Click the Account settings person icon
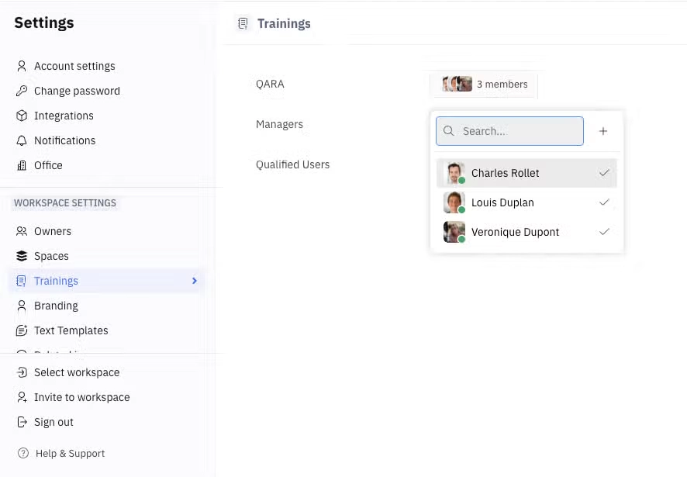687x477 pixels. tap(21, 66)
